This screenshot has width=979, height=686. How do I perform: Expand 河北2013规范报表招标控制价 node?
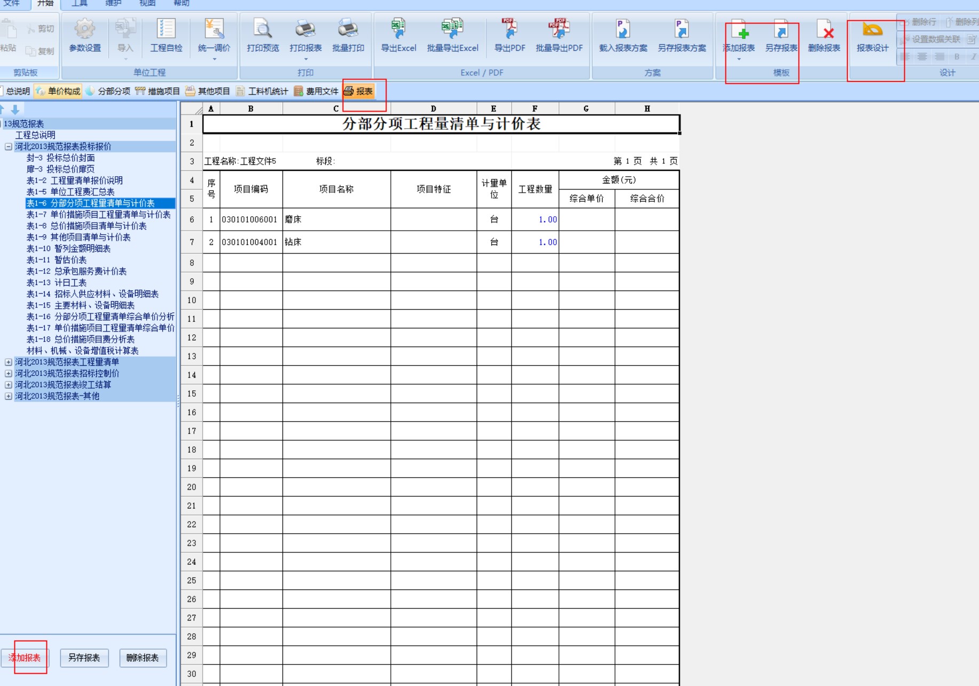[x=9, y=373]
